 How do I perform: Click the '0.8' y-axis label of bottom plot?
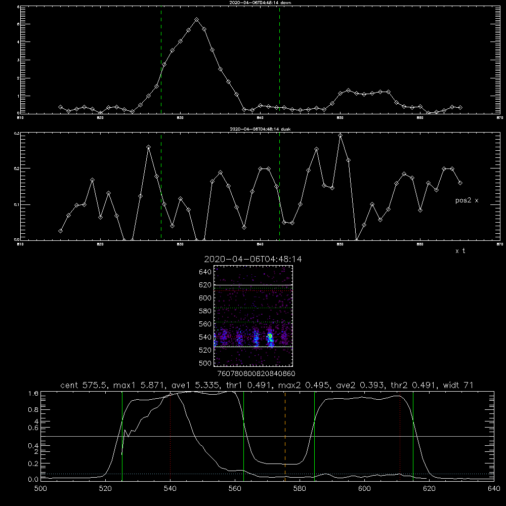(x=33, y=410)
